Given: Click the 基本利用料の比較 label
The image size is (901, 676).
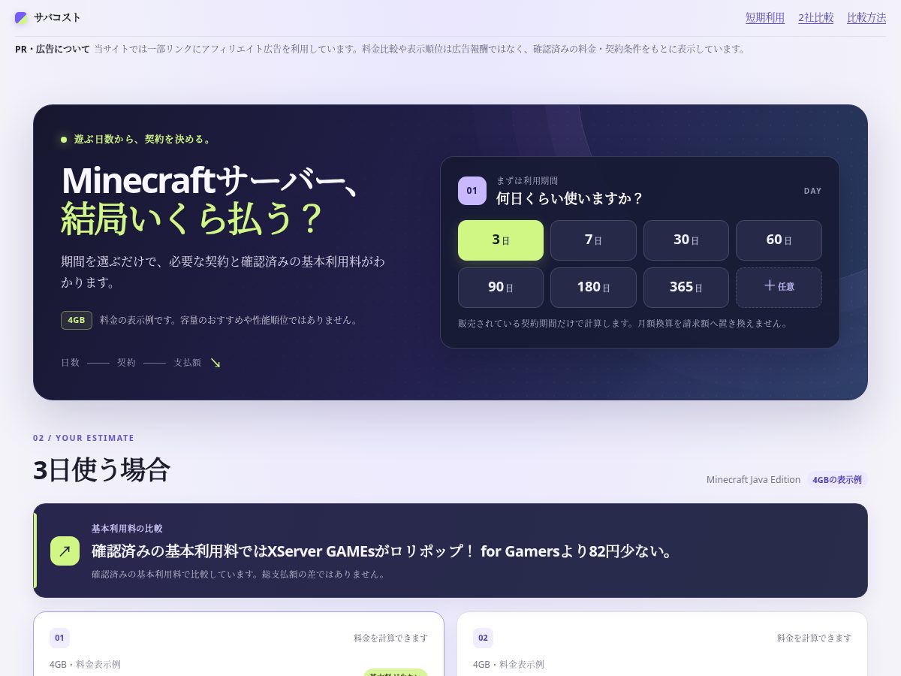Looking at the screenshot, I should point(127,529).
